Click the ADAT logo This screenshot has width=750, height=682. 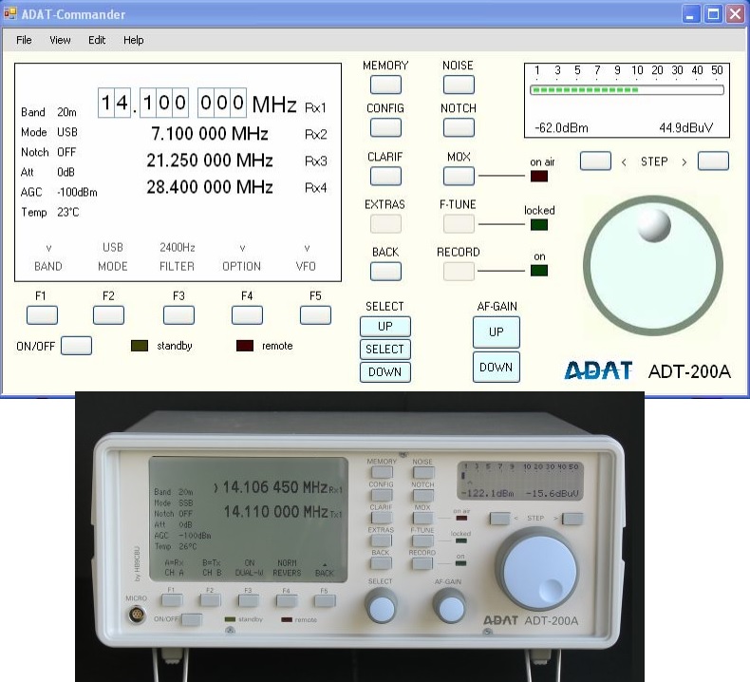598,370
